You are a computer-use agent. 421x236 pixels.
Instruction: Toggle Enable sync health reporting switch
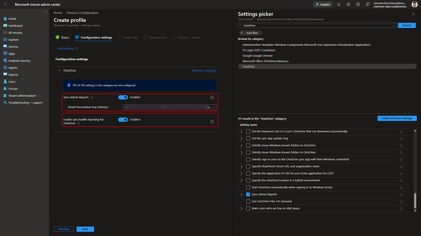pyautogui.click(x=123, y=120)
